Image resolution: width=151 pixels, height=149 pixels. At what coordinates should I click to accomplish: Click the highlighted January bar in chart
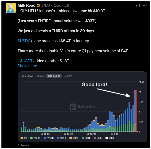(135, 111)
